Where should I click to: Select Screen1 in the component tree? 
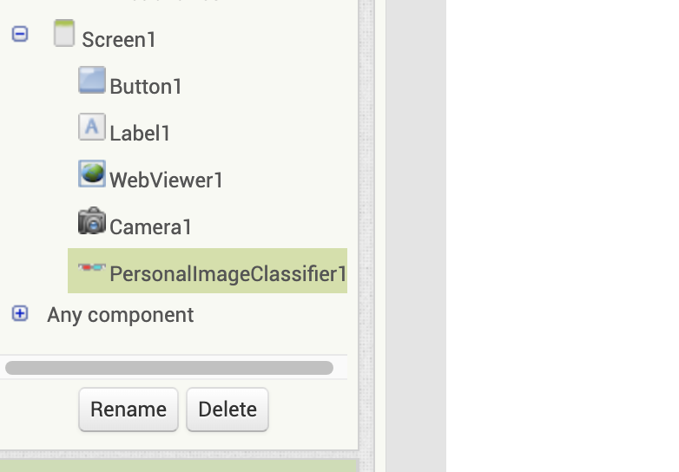(x=119, y=39)
